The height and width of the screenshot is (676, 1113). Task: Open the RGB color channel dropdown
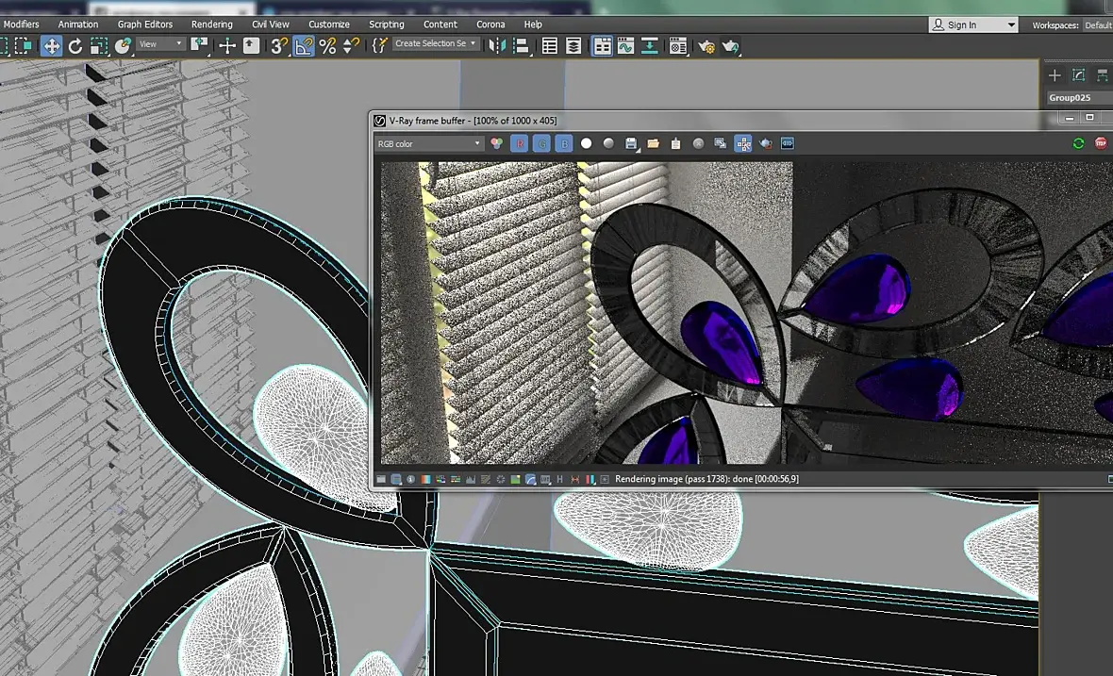coord(429,143)
